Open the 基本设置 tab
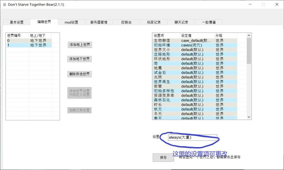This screenshot has height=170, width=284. tap(17, 22)
